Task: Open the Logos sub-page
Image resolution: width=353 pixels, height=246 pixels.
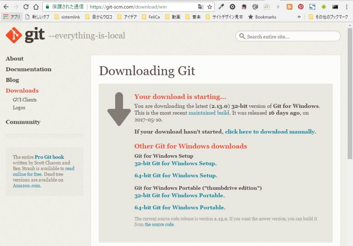Action: click(x=19, y=108)
